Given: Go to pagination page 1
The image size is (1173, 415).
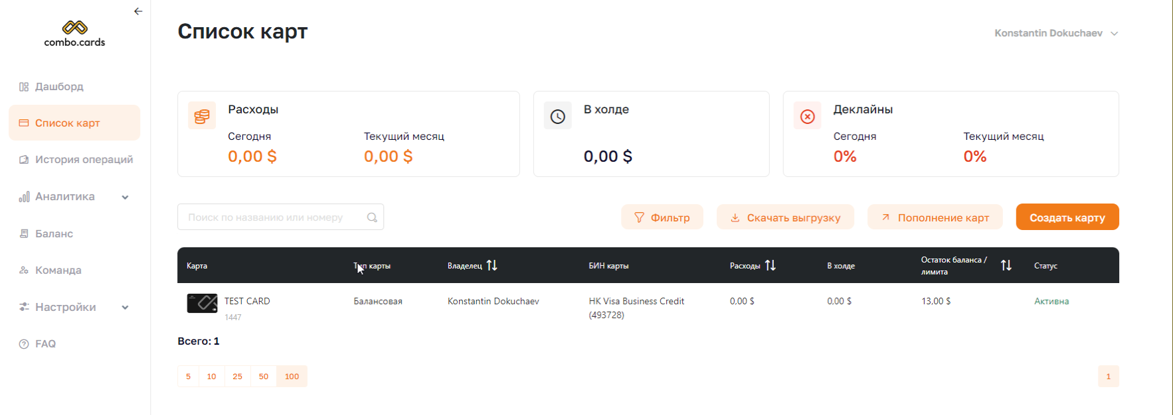Looking at the screenshot, I should [x=1108, y=377].
